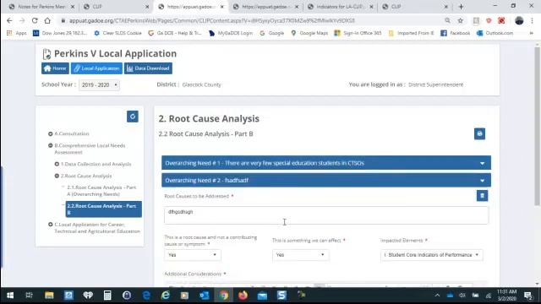The height and width of the screenshot is (304, 541).
Task: Open a new browser tab
Action: pos(461,7)
